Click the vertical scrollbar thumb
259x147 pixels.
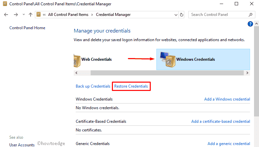256,71
